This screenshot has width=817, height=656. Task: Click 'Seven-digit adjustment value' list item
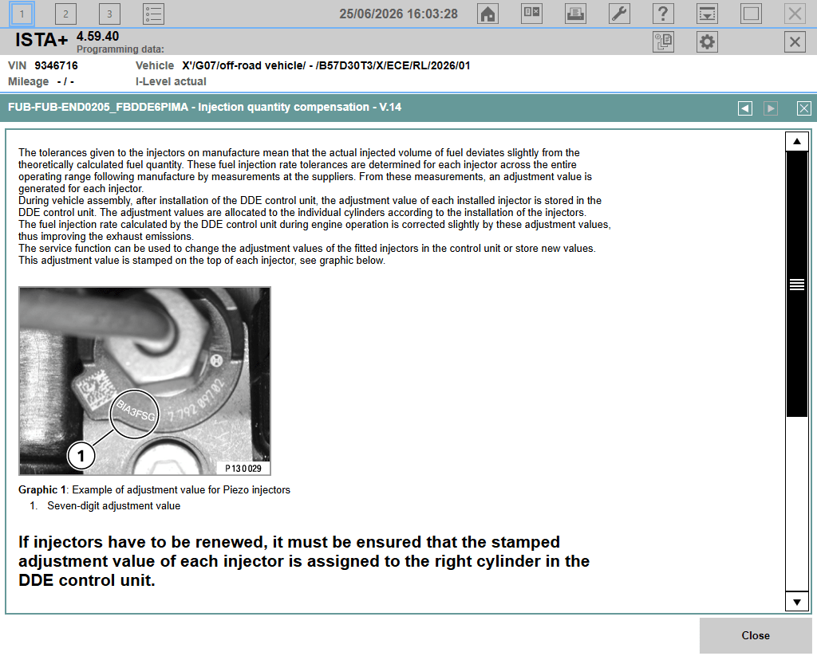(x=113, y=506)
